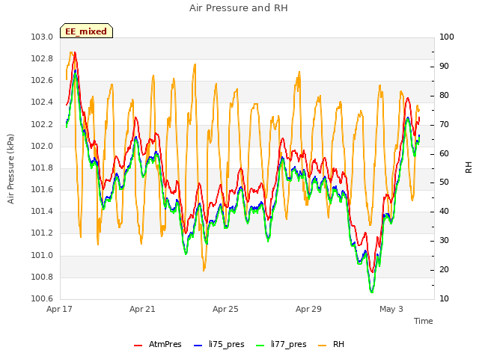Click the 101.6 pressure axis value

click(x=42, y=190)
